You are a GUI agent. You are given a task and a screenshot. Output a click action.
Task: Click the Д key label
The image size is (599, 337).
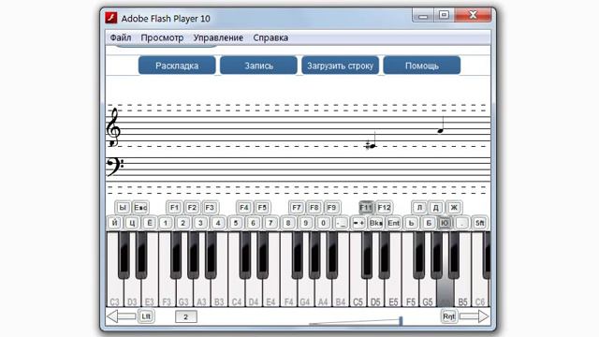[436, 208]
